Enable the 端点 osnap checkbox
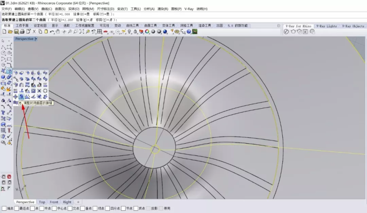The image size is (367, 213). 4,208
